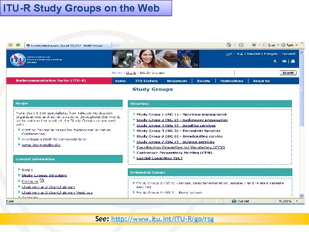Open the Brochure link
The height and width of the screenshot is (232, 309).
[x=30, y=181]
